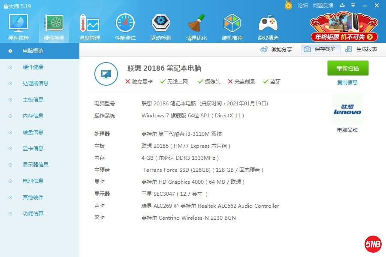386x257 pixels.
Task: Select 处理器信息 in the left sidebar
Action: point(36,84)
